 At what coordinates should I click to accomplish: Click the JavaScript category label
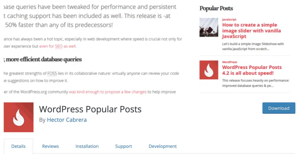tap(229, 20)
